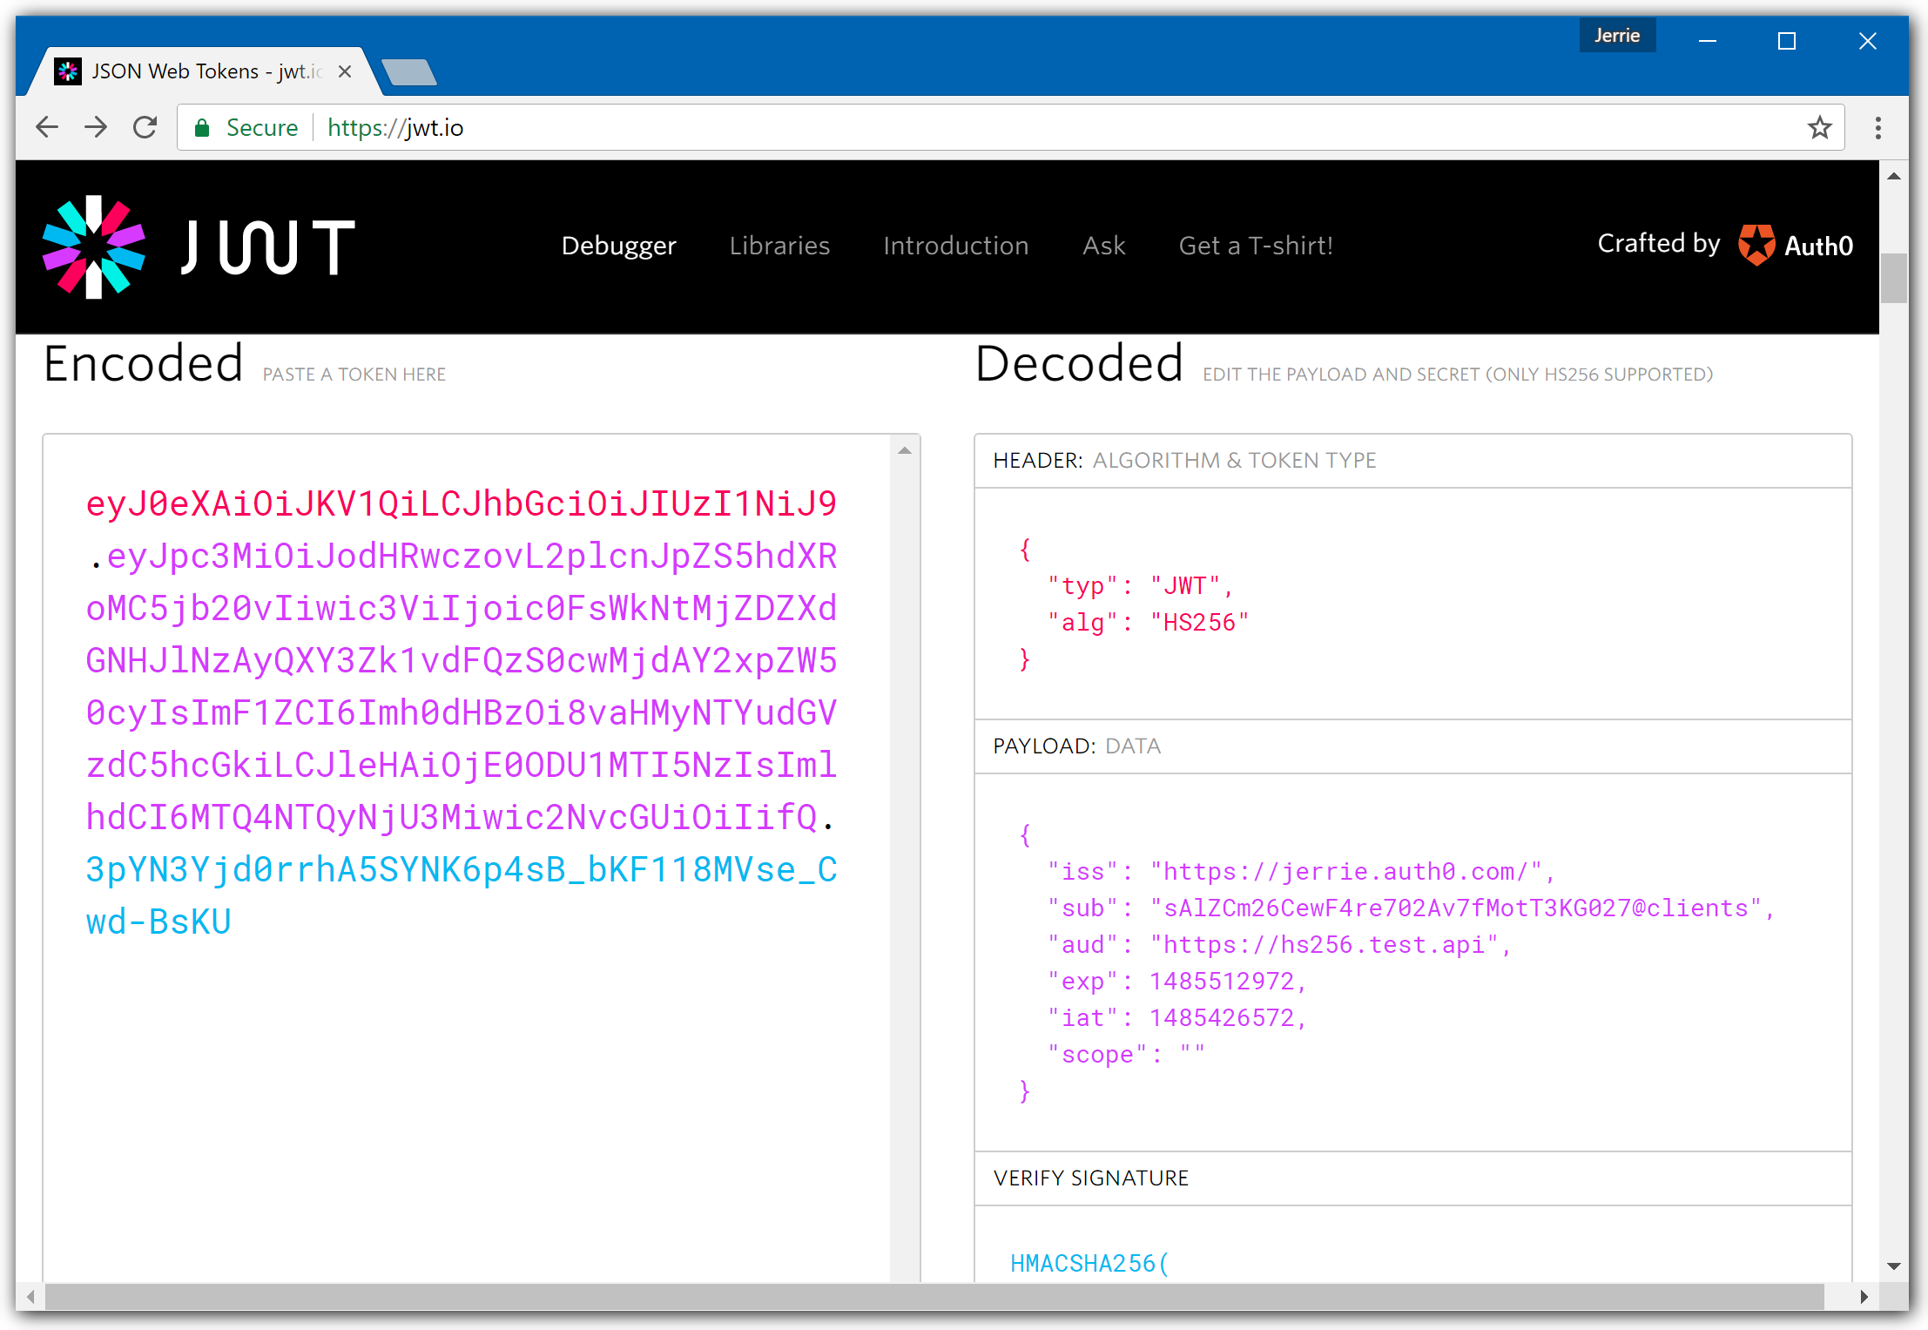Click the browser refresh icon
The height and width of the screenshot is (1330, 1928).
point(145,127)
